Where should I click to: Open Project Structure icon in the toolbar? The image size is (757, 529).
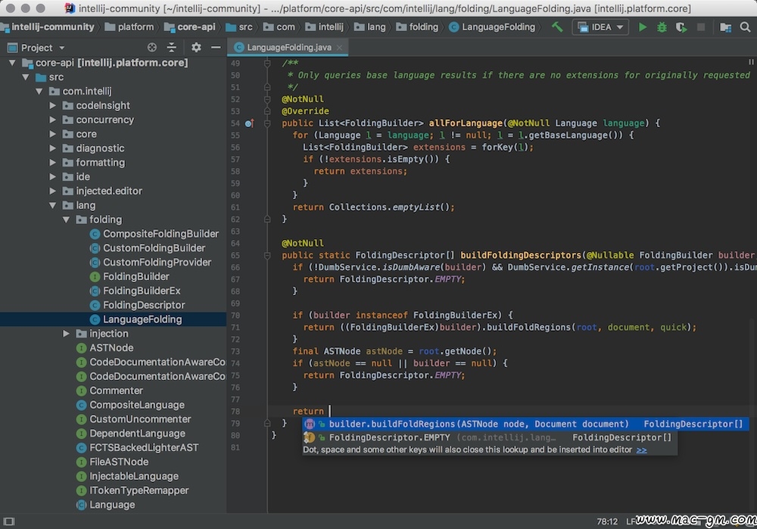726,27
